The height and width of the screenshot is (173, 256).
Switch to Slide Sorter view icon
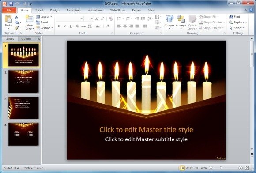[187, 168]
